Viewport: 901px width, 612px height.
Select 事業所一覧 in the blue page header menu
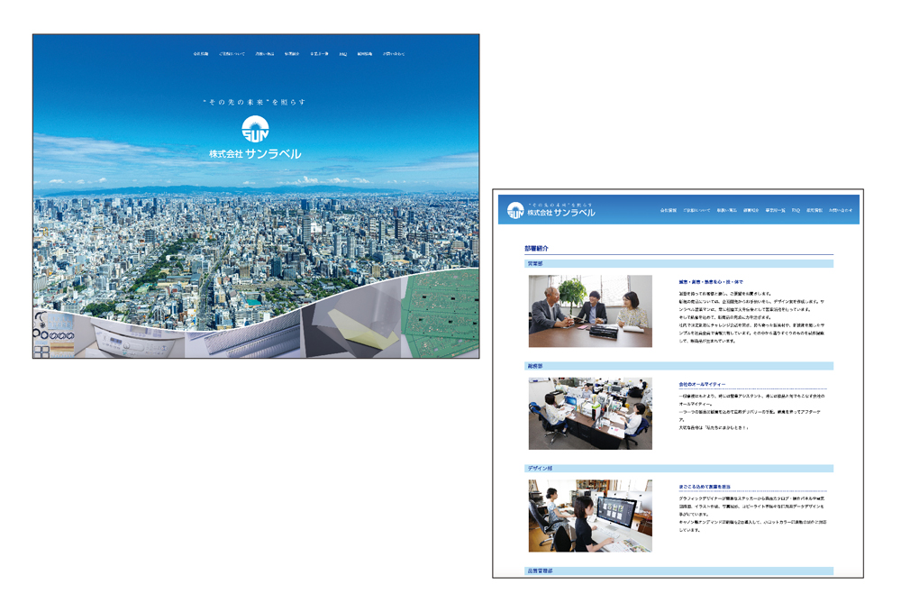coord(775,210)
